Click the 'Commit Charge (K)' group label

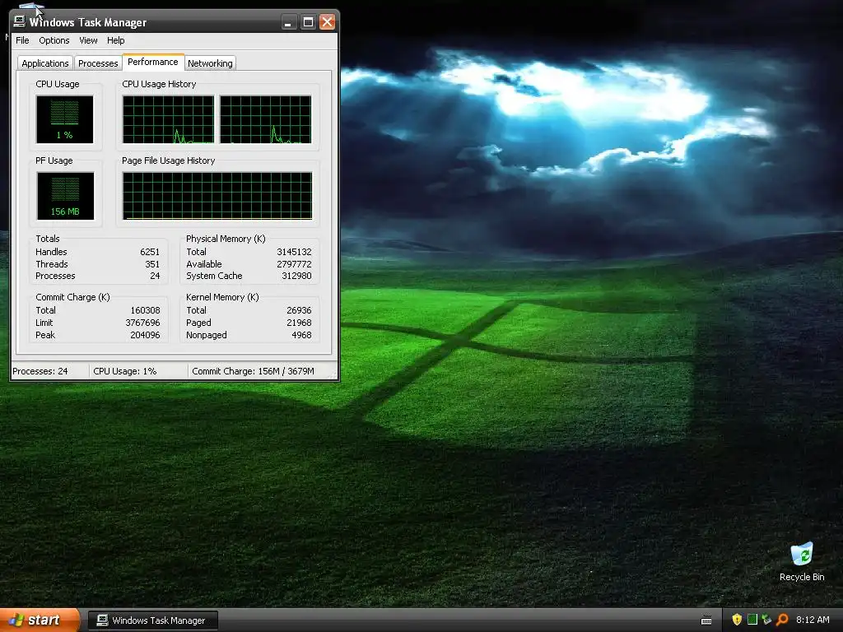click(72, 297)
